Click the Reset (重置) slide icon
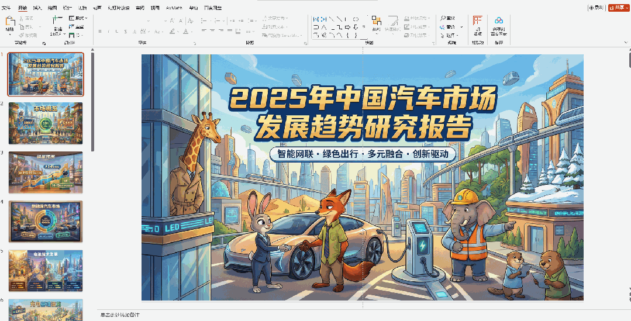Viewport: 631px width, 321px height. coord(71,26)
